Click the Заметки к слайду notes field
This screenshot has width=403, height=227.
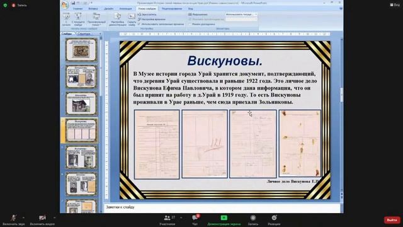pos(222,207)
